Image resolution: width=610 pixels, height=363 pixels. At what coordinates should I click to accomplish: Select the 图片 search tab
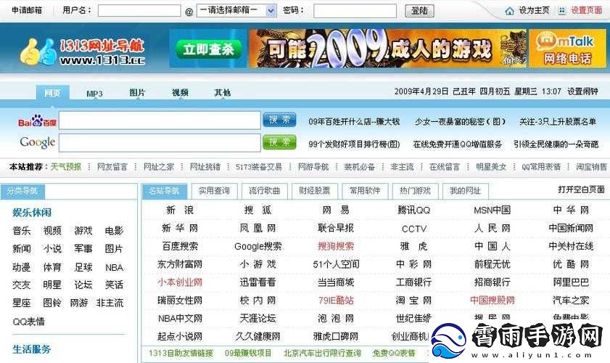(x=137, y=93)
